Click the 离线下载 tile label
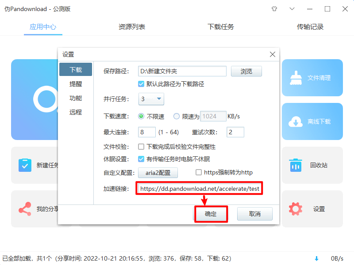Image resolution: width=354 pixels, height=265 pixels. (x=319, y=122)
